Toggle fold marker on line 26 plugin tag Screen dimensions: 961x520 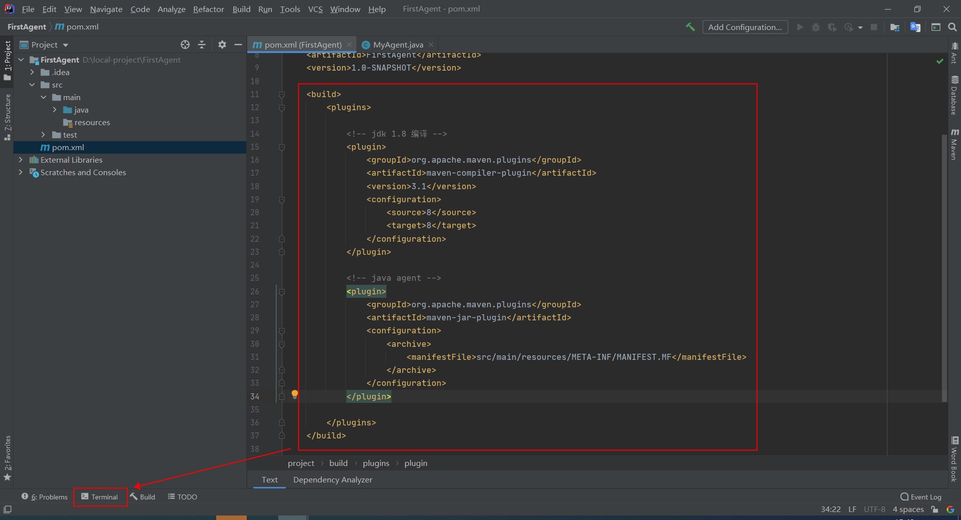282,292
